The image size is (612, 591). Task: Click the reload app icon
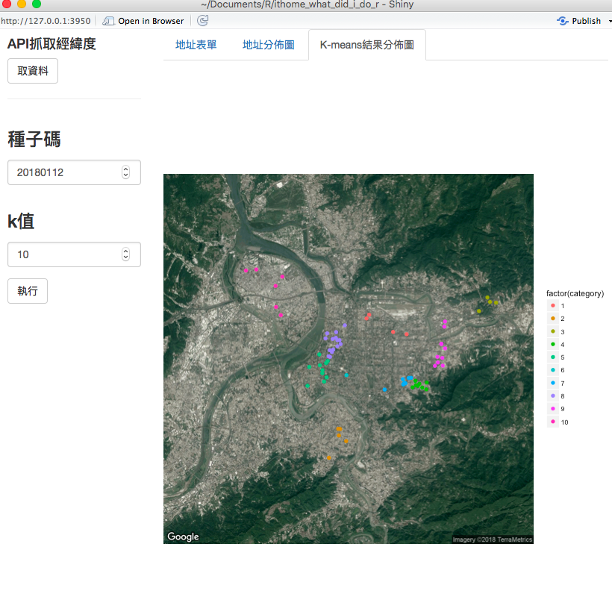coord(202,20)
